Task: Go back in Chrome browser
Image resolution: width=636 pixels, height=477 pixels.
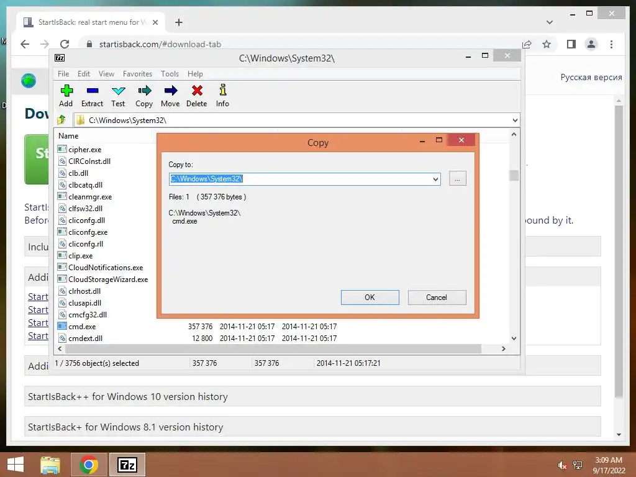Action: [x=25, y=44]
